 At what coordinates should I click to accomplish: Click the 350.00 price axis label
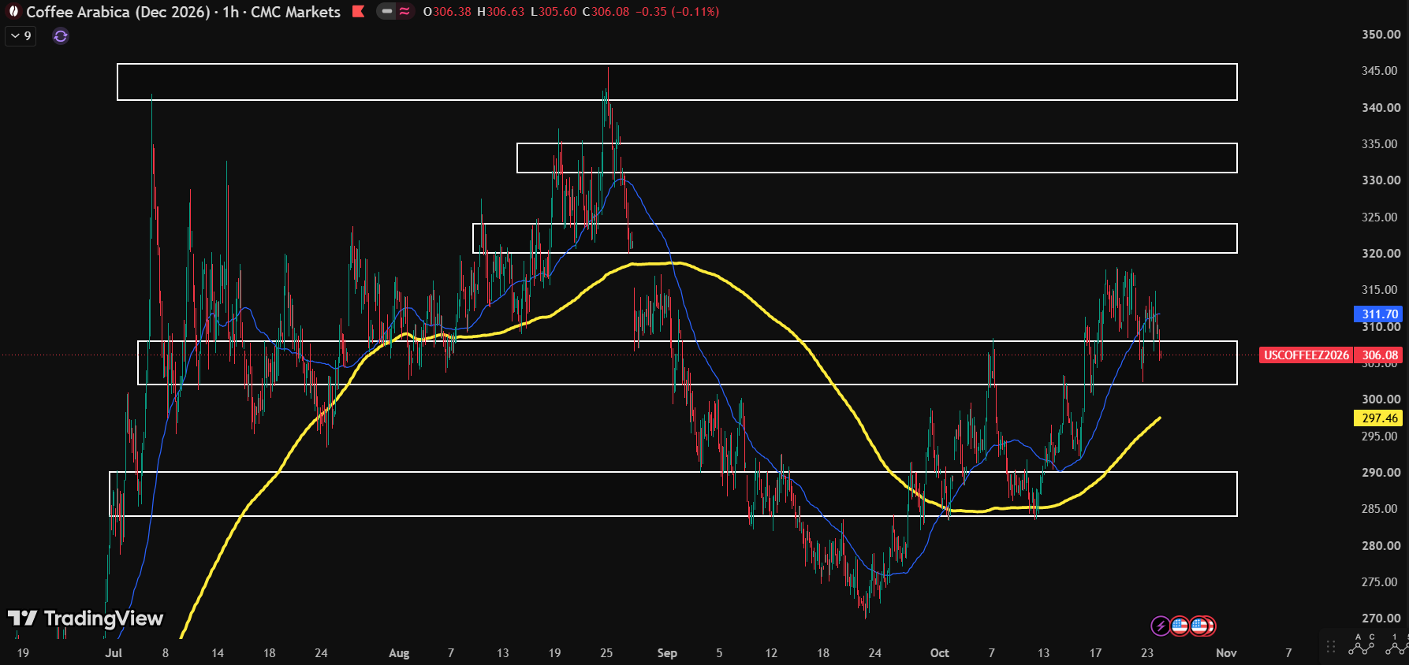pos(1381,35)
